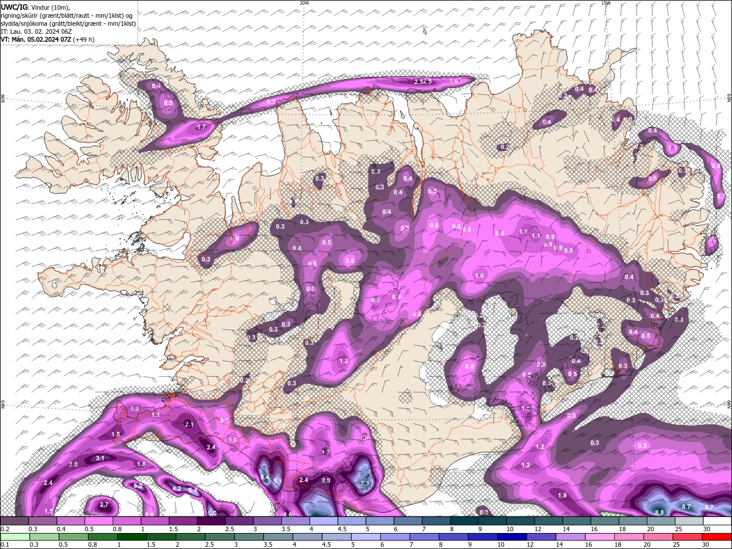Viewport: 732px width, 549px height.
Task: Select the dark teal upper legend swatch between 8 and 9
Action: 464,521
